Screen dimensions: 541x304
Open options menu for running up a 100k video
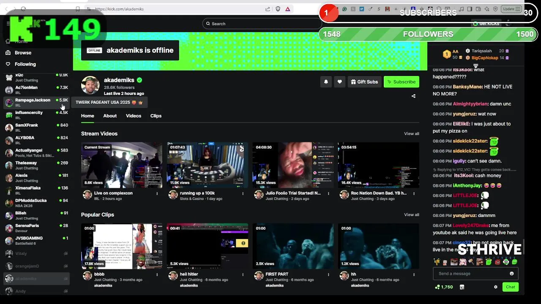pos(243,193)
